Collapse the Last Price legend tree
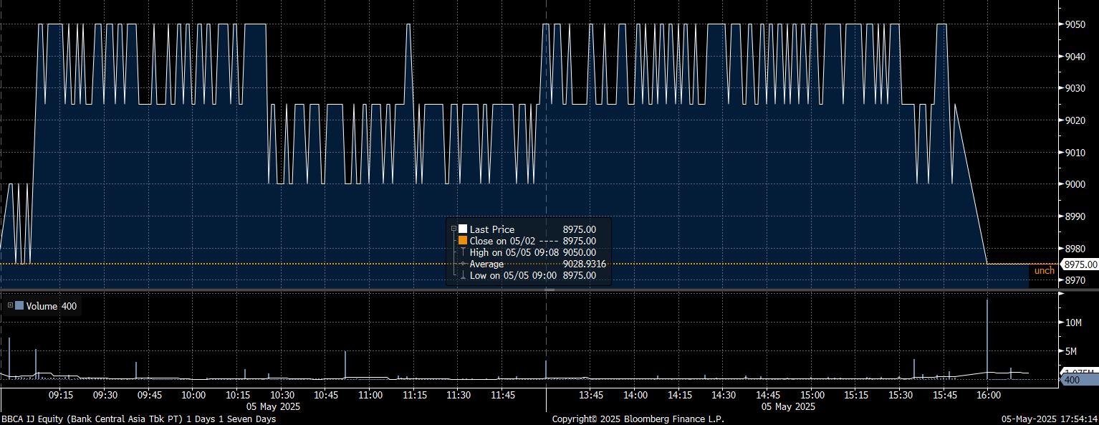This screenshot has height=425, width=1099. pos(453,229)
